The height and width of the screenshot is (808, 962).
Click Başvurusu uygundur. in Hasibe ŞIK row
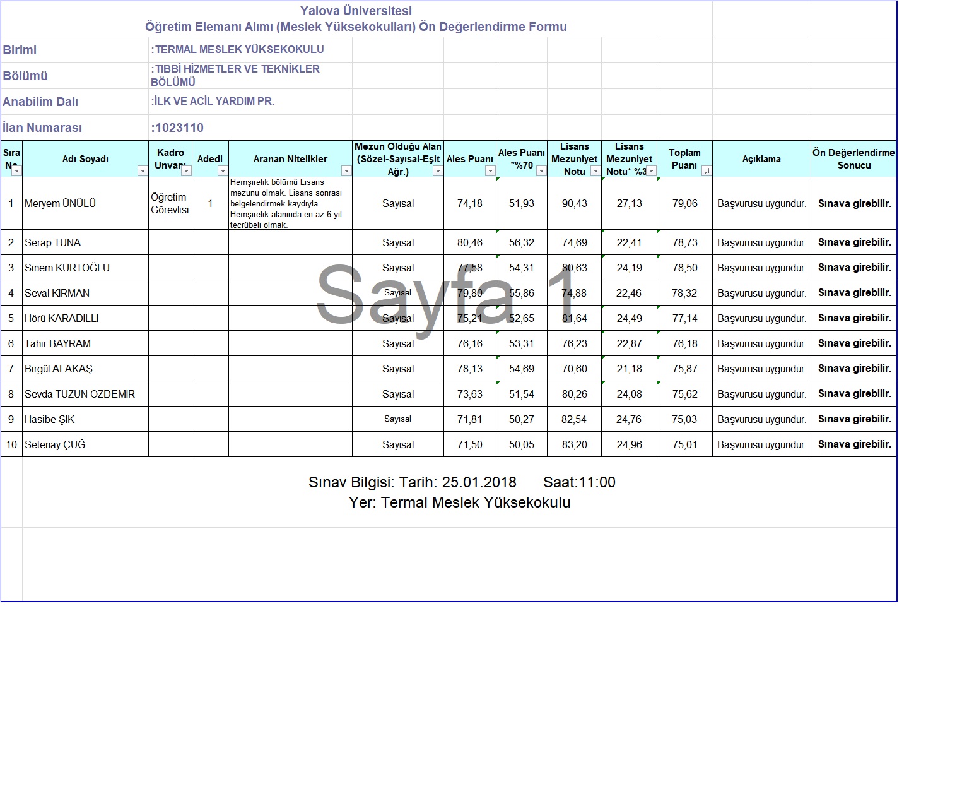pyautogui.click(x=761, y=419)
